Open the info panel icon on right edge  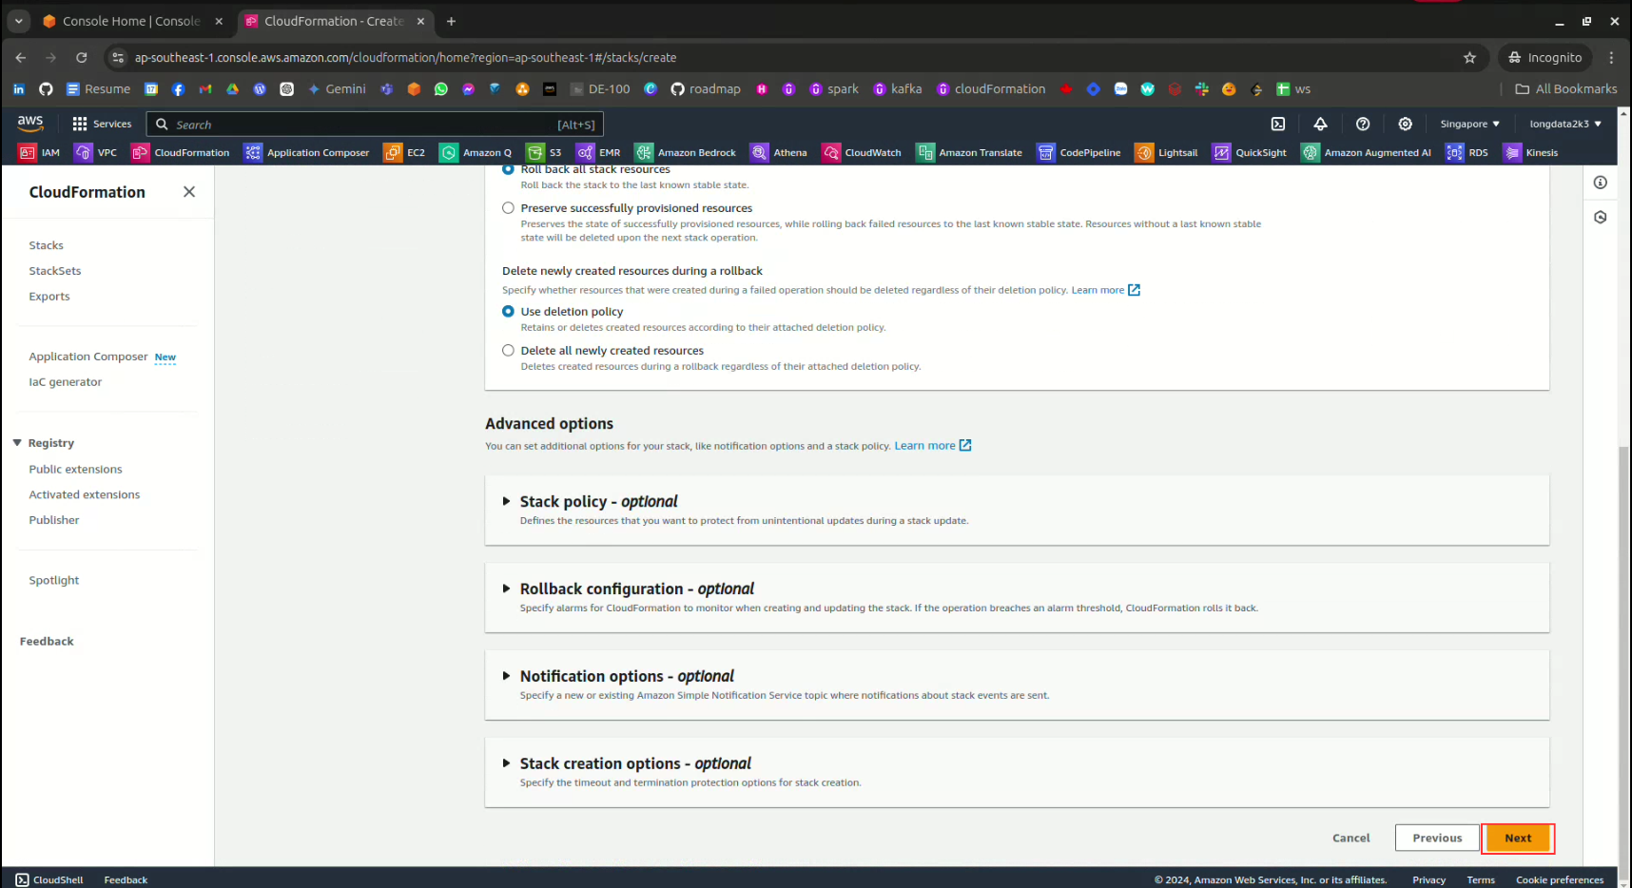coord(1601,183)
